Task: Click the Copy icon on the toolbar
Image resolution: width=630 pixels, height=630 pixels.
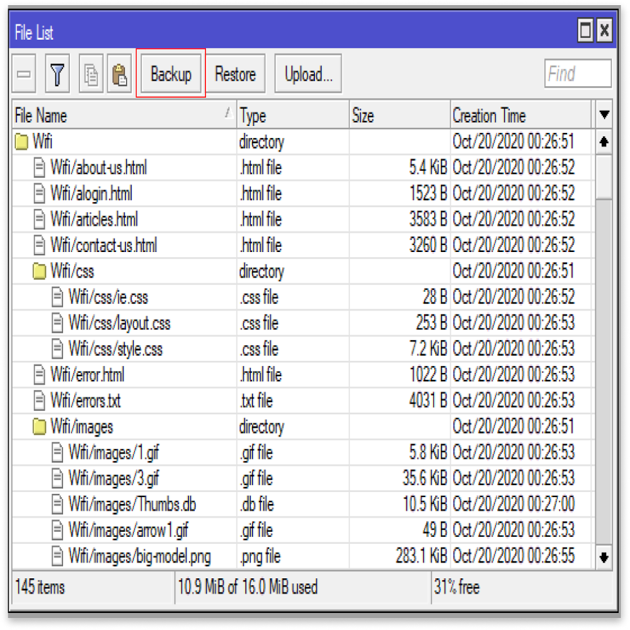Action: click(x=90, y=74)
